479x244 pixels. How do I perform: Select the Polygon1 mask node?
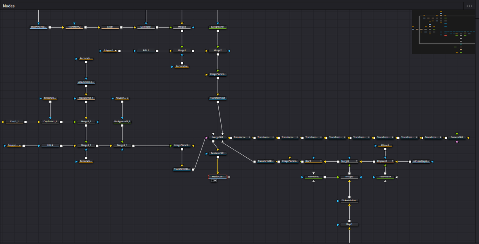[x=110, y=51]
